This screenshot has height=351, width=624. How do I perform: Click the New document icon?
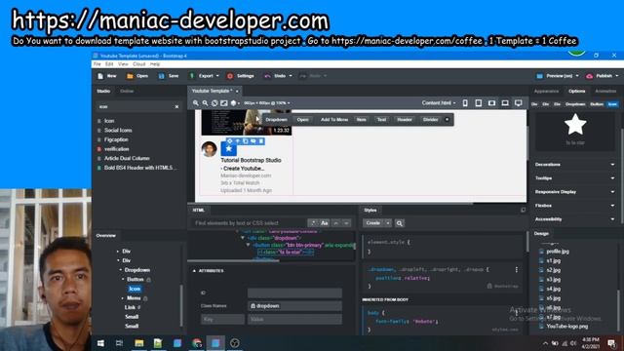click(x=100, y=76)
